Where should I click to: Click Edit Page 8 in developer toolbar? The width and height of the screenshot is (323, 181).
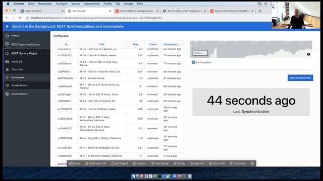120,163
